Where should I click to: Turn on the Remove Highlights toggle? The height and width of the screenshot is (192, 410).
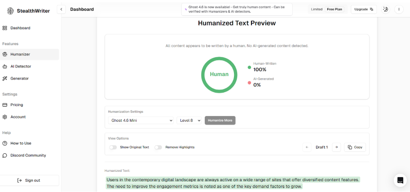click(x=158, y=147)
